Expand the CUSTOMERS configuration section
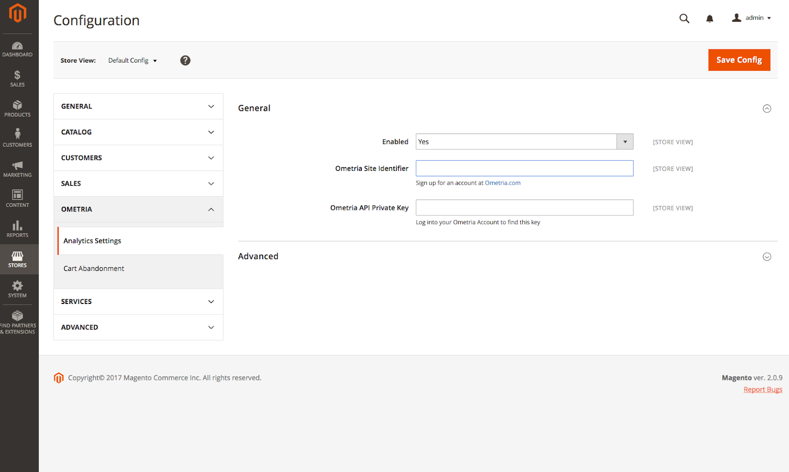Viewport: 789px width, 472px height. (x=138, y=158)
